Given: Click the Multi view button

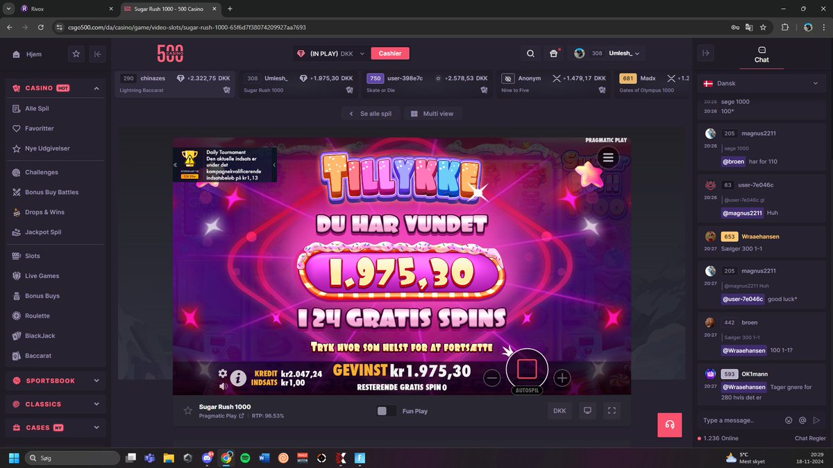Looking at the screenshot, I should tap(432, 114).
